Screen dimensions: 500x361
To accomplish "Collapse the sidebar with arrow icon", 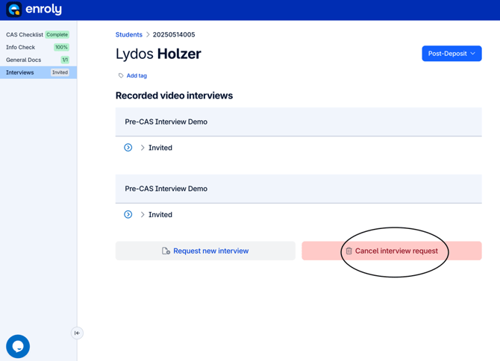I will click(77, 333).
